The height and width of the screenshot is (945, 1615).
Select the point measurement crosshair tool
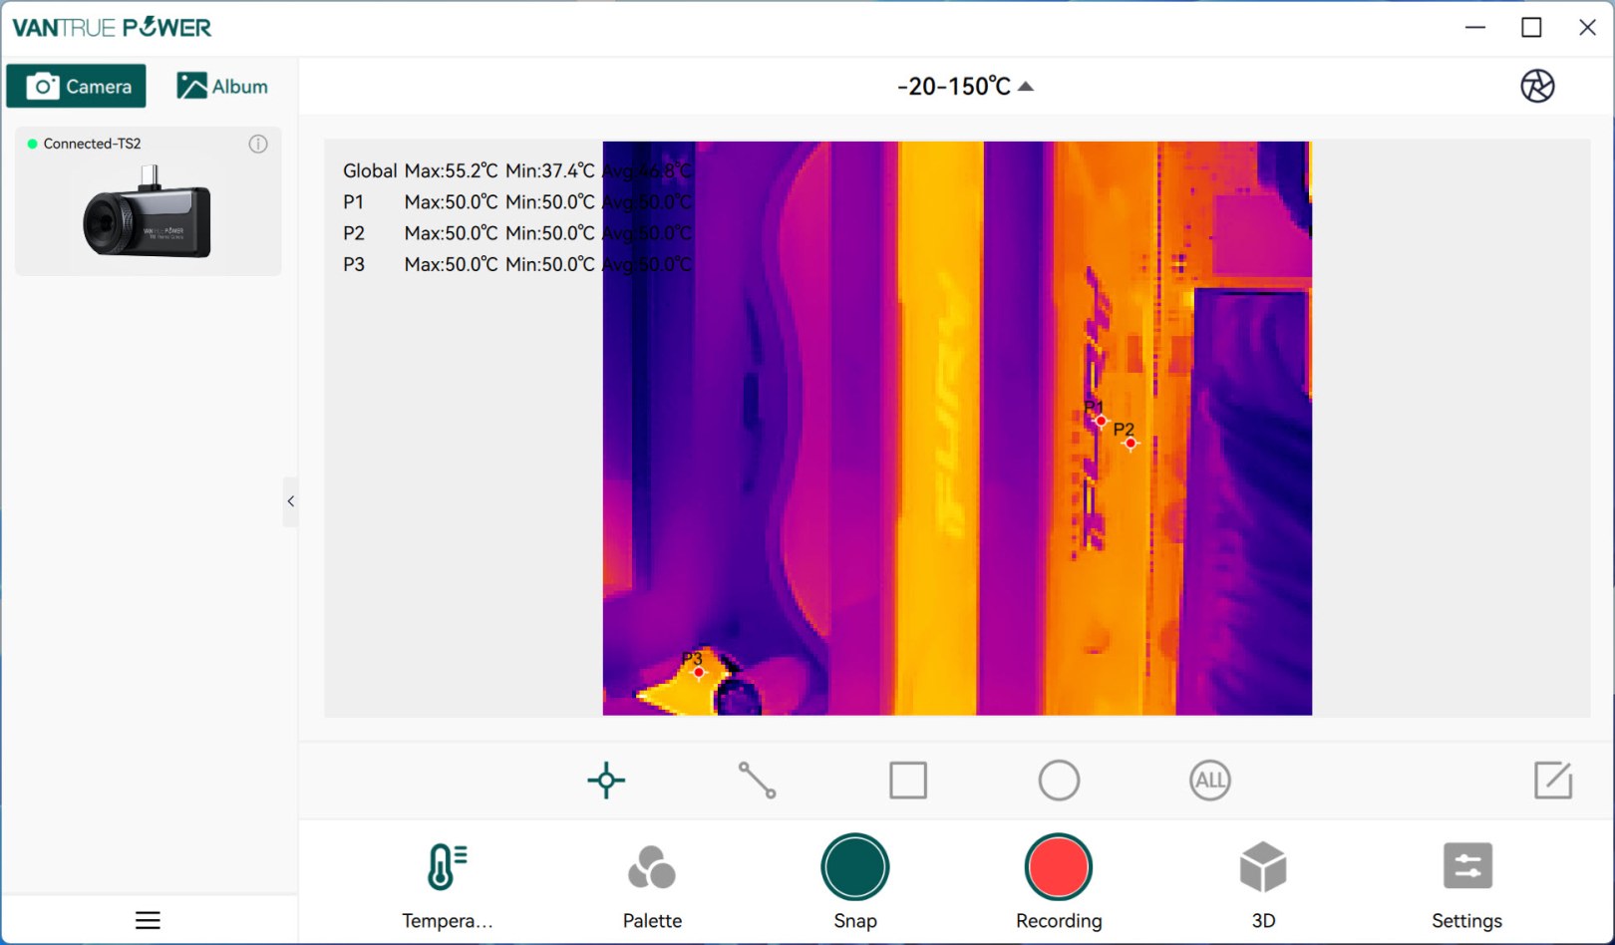[x=606, y=781]
